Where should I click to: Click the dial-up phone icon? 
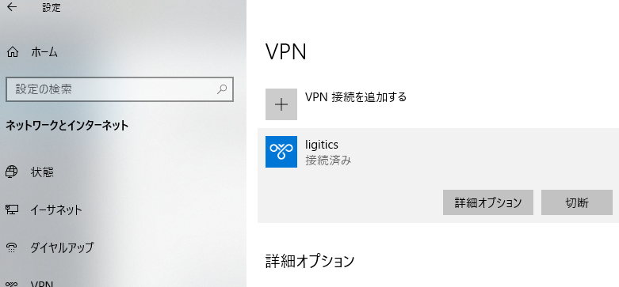12,247
